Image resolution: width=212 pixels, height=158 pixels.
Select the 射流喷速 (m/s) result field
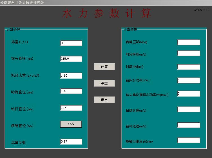pyautogui.click(x=189, y=53)
